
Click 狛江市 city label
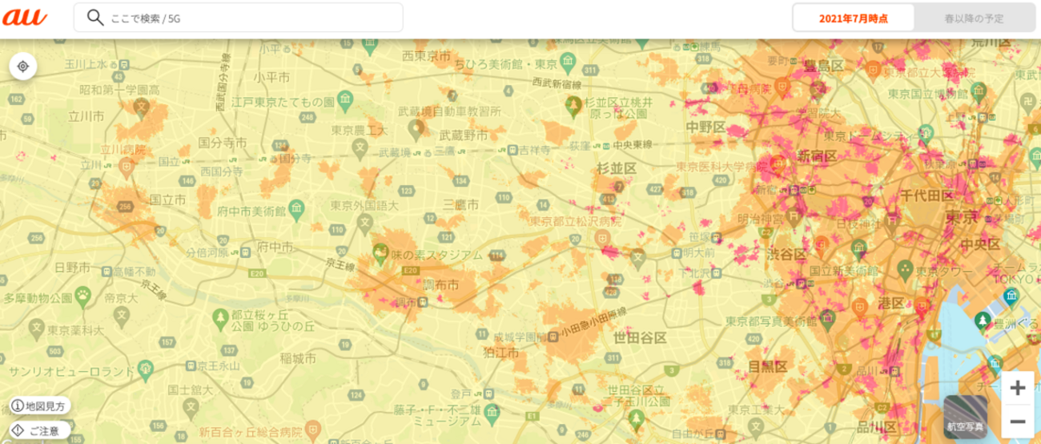pos(501,352)
